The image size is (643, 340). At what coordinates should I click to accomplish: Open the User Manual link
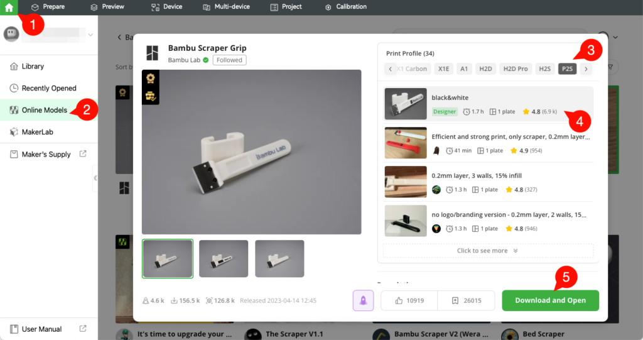(41, 329)
